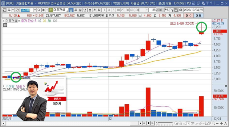This screenshot has width=229, height=127.
Task: Select the 월 monthly period toggle
Action: [80, 10]
